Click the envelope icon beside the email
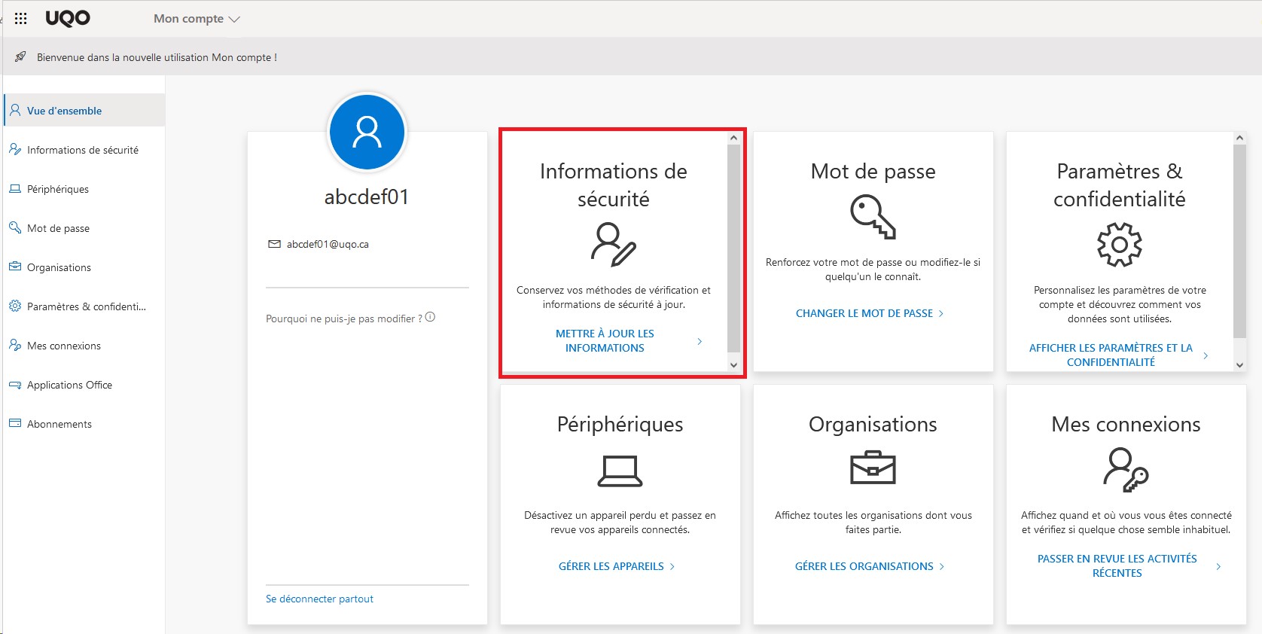The width and height of the screenshot is (1262, 634). pyautogui.click(x=274, y=244)
